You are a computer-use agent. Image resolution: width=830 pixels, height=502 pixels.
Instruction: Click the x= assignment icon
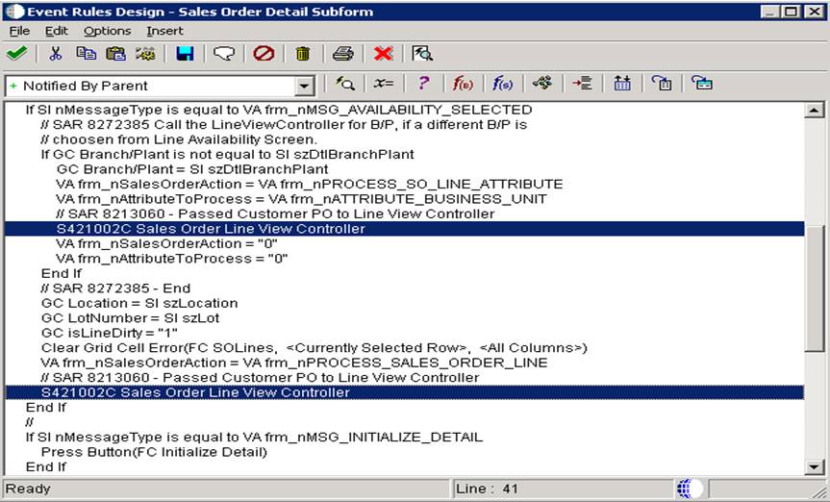tap(383, 83)
